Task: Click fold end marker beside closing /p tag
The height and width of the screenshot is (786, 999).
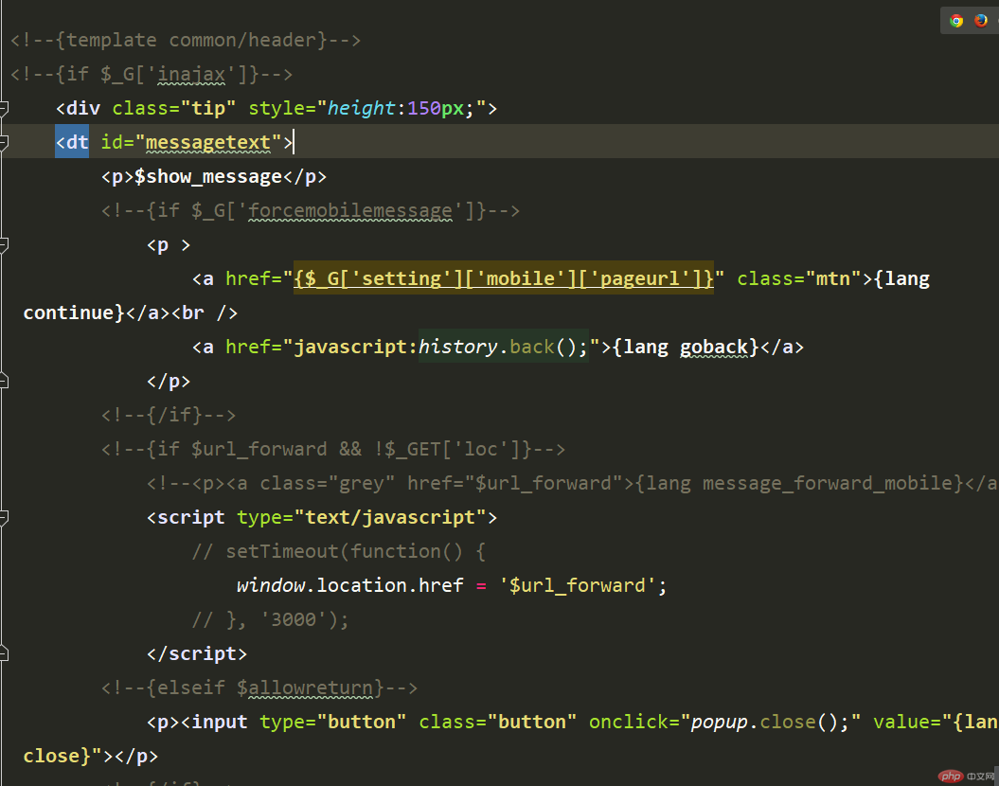Action: 3,381
